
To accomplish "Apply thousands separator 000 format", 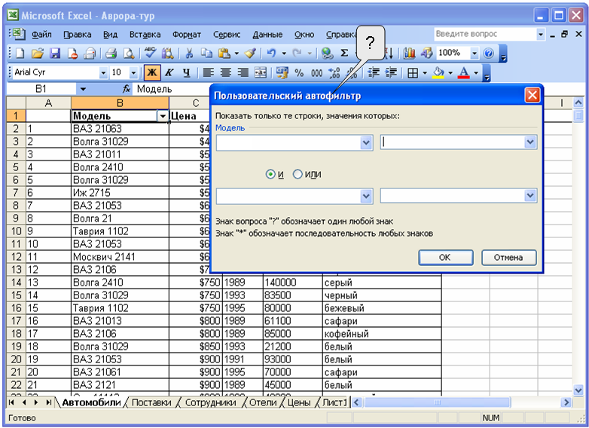I will [316, 73].
